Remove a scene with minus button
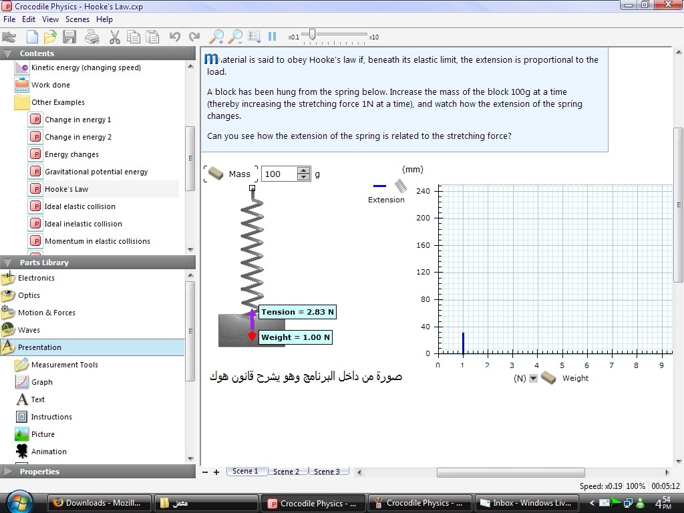Image resolution: width=684 pixels, height=513 pixels. point(205,472)
